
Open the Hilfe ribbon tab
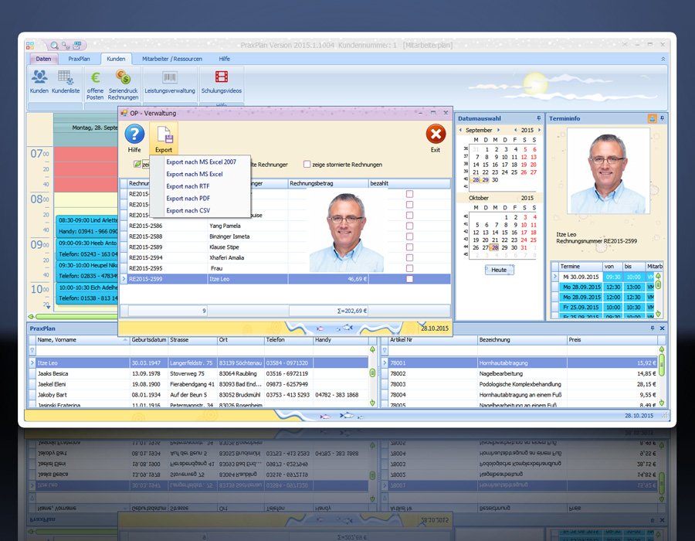point(224,59)
